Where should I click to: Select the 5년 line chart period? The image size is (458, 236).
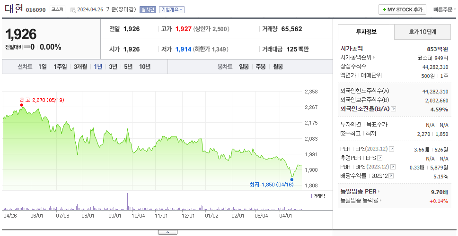(128, 67)
